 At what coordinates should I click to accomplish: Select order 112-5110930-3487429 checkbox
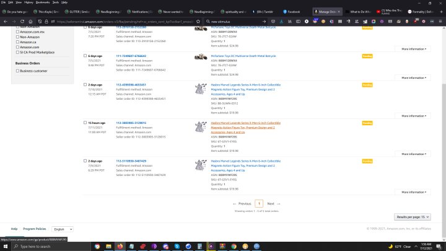tap(85, 161)
